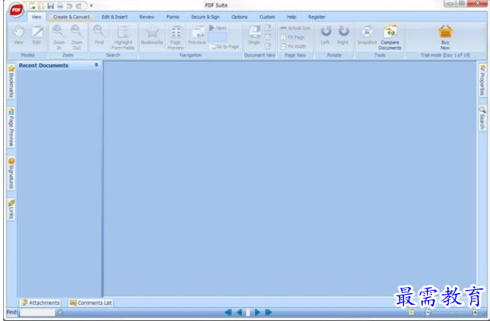Open the Bookmarks star in Navigation
Screen dimensions: 490x321
[152, 35]
